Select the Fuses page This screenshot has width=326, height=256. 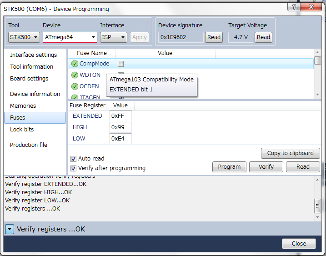tap(35, 118)
